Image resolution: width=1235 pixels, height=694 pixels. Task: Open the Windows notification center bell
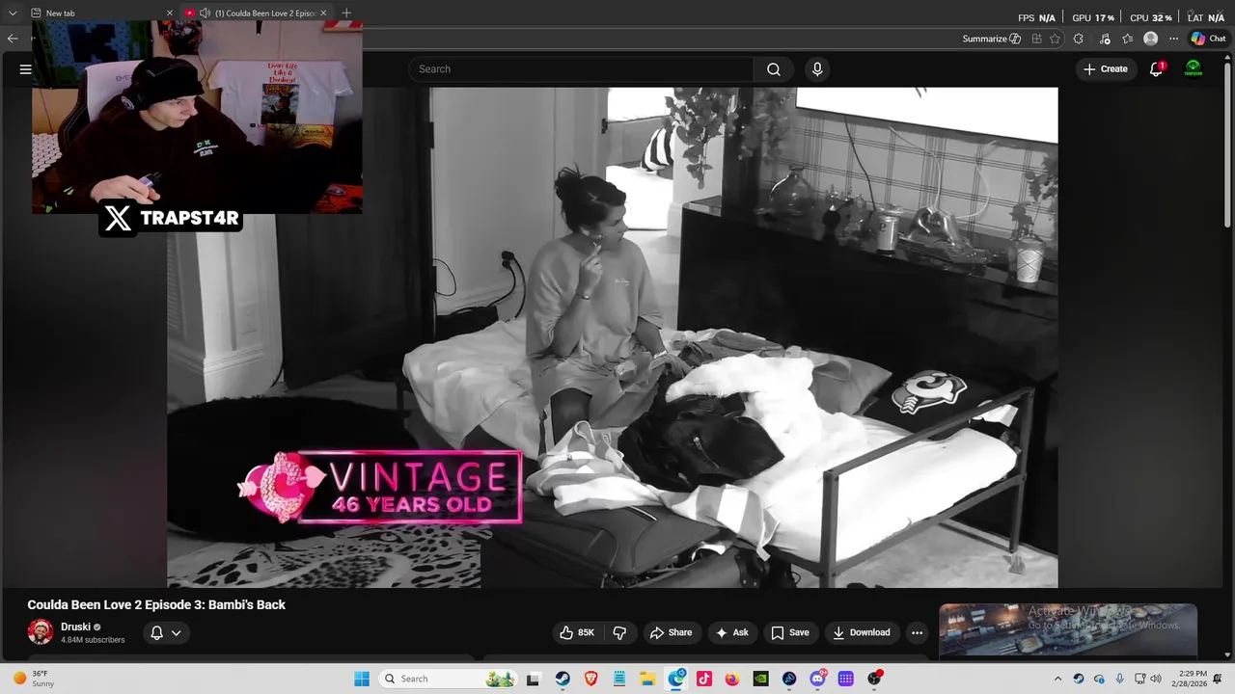[1219, 679]
